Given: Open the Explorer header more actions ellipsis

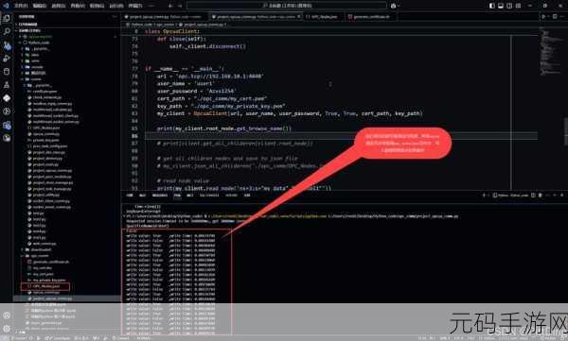Looking at the screenshot, I should tap(115, 17).
